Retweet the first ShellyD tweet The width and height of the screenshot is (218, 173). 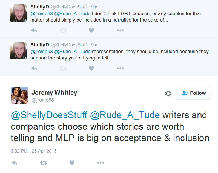pos(63,31)
